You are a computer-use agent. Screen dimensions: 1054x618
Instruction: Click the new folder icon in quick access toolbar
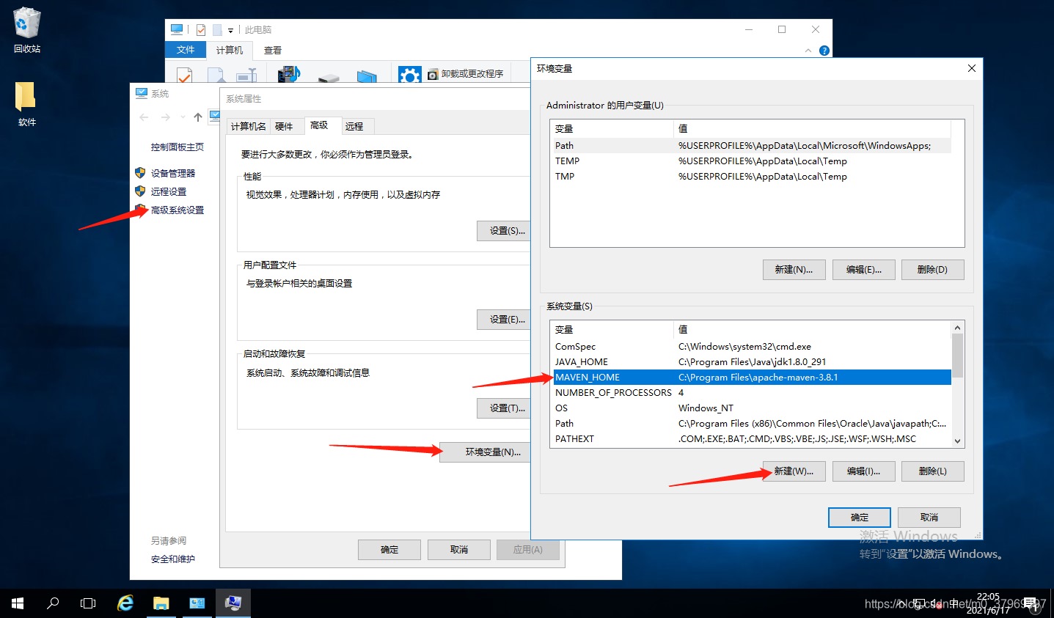coord(217,30)
